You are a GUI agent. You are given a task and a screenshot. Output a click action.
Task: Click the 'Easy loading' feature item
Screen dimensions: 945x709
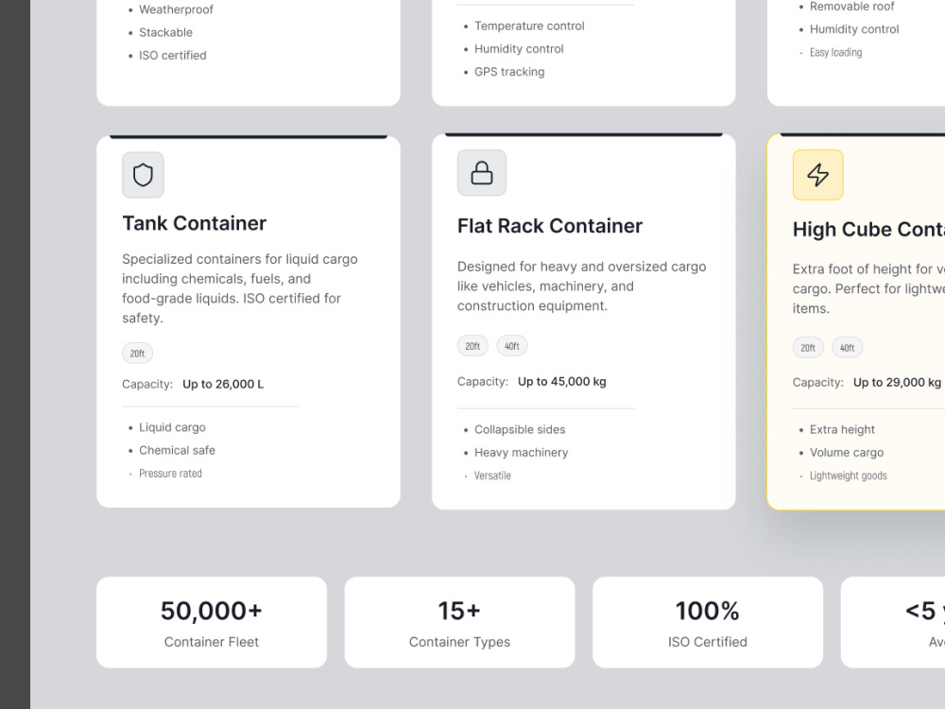[835, 52]
